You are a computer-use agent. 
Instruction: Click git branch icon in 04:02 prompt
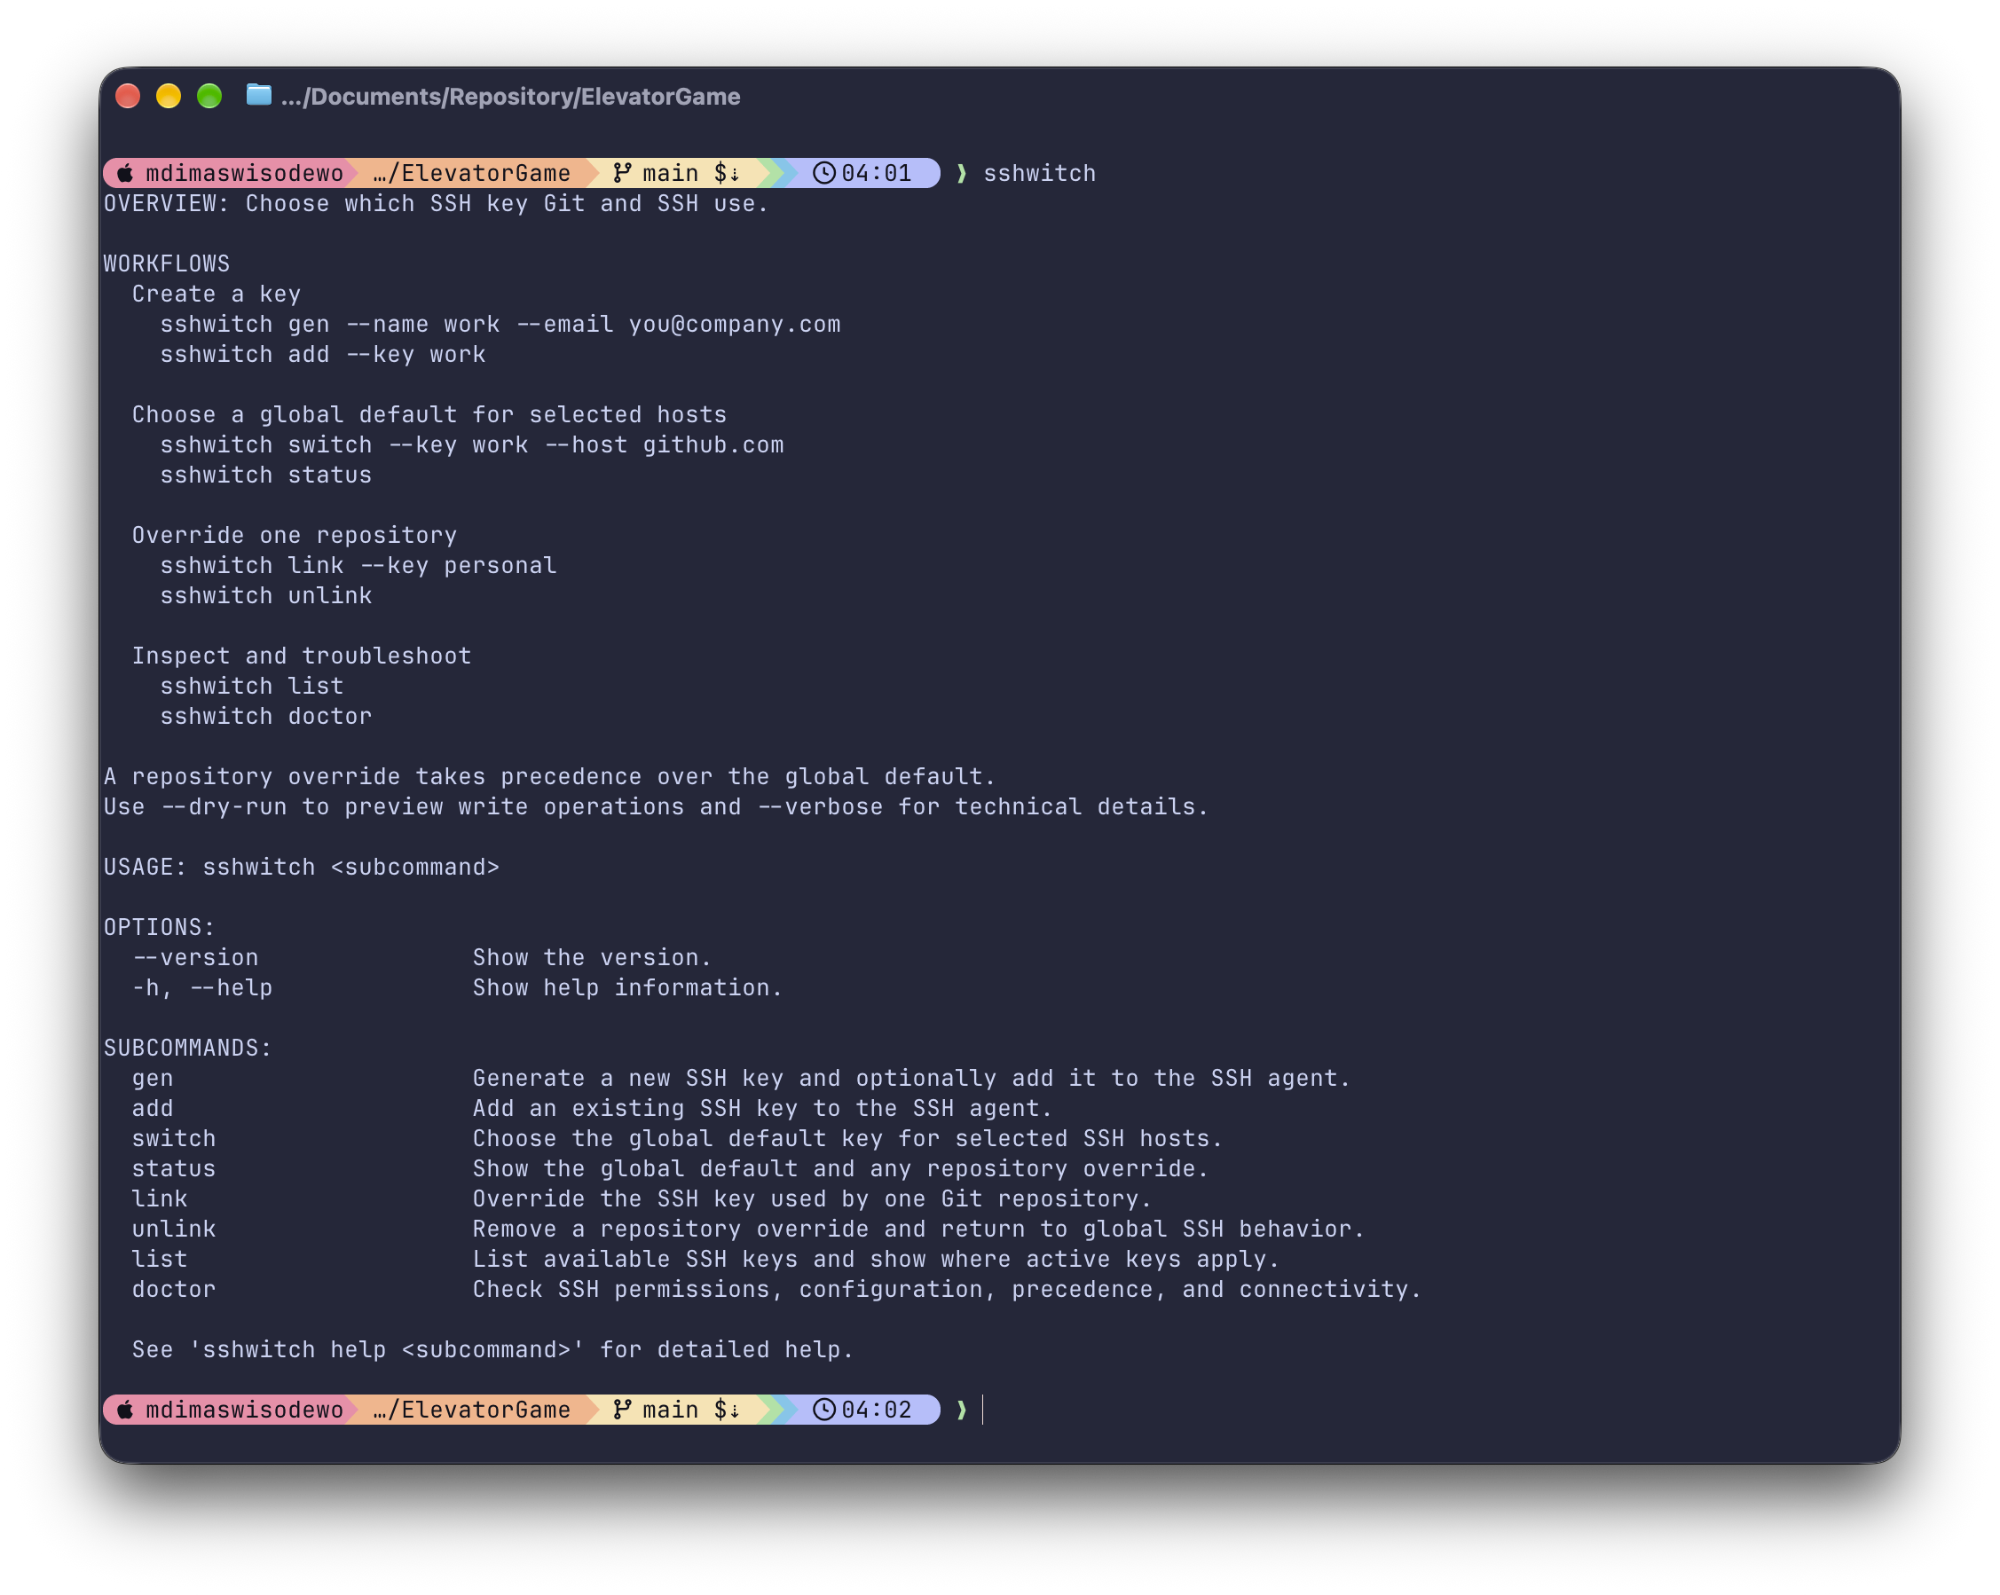click(623, 1410)
